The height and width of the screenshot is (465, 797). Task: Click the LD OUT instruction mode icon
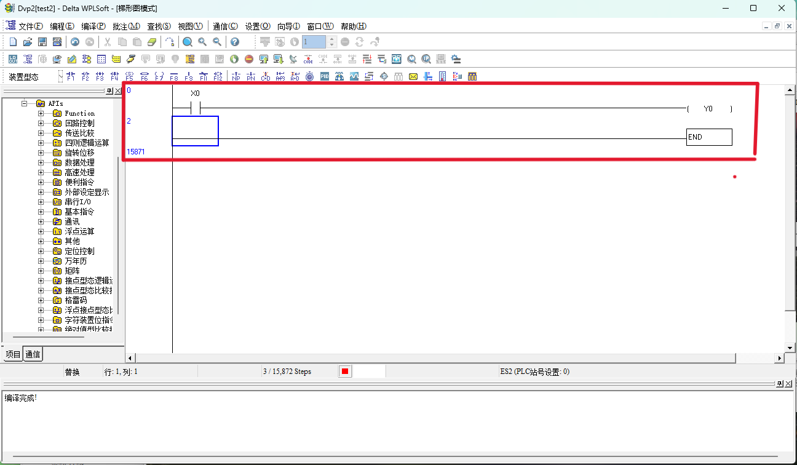point(13,59)
